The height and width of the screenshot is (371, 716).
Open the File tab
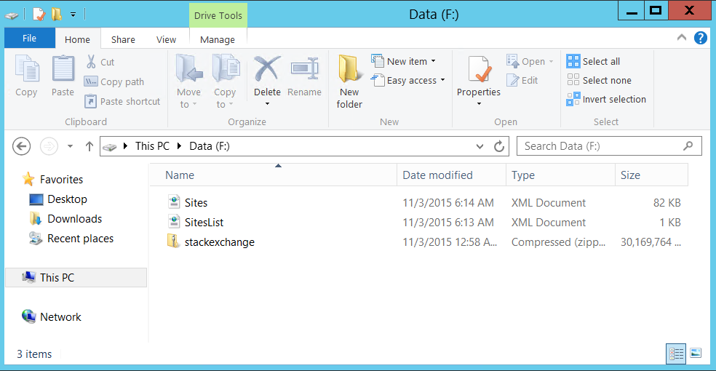[30, 39]
